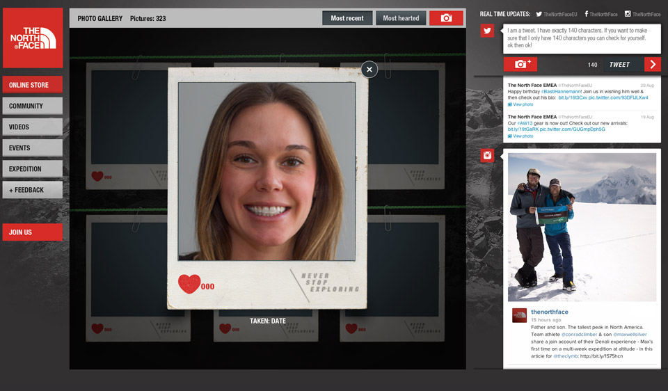This screenshot has width=668, height=391.
Task: Select the top-left gallery photo card
Action: click(x=127, y=126)
